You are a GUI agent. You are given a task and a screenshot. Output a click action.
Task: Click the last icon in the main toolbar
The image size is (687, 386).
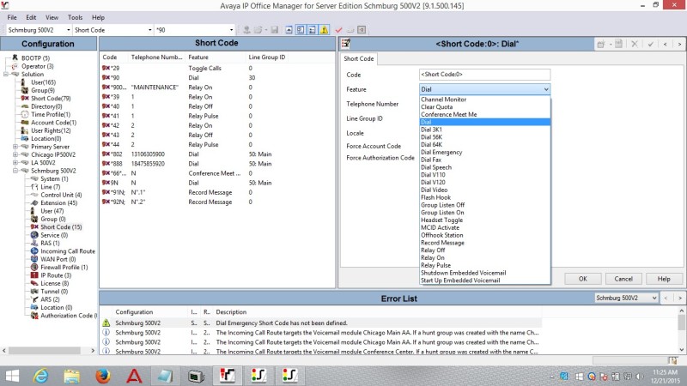(362, 30)
